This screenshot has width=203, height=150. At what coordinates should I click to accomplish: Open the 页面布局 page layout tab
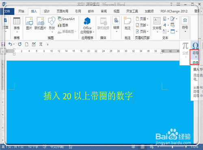pyautogui.click(x=63, y=11)
